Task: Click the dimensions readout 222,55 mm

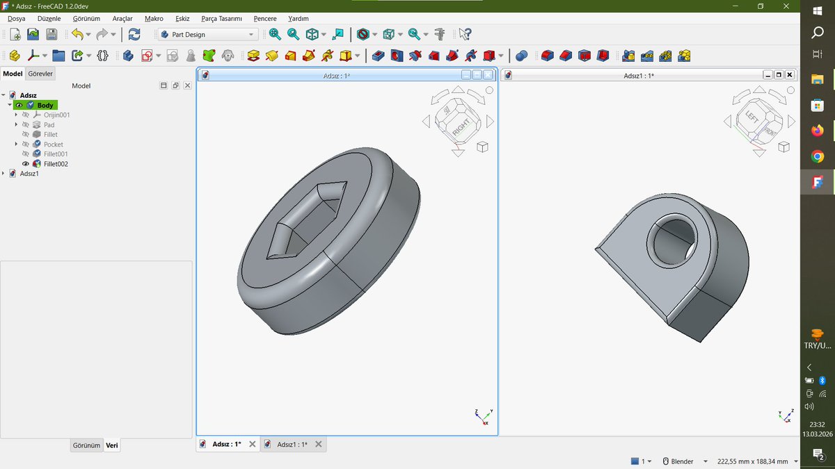Action: [753, 461]
